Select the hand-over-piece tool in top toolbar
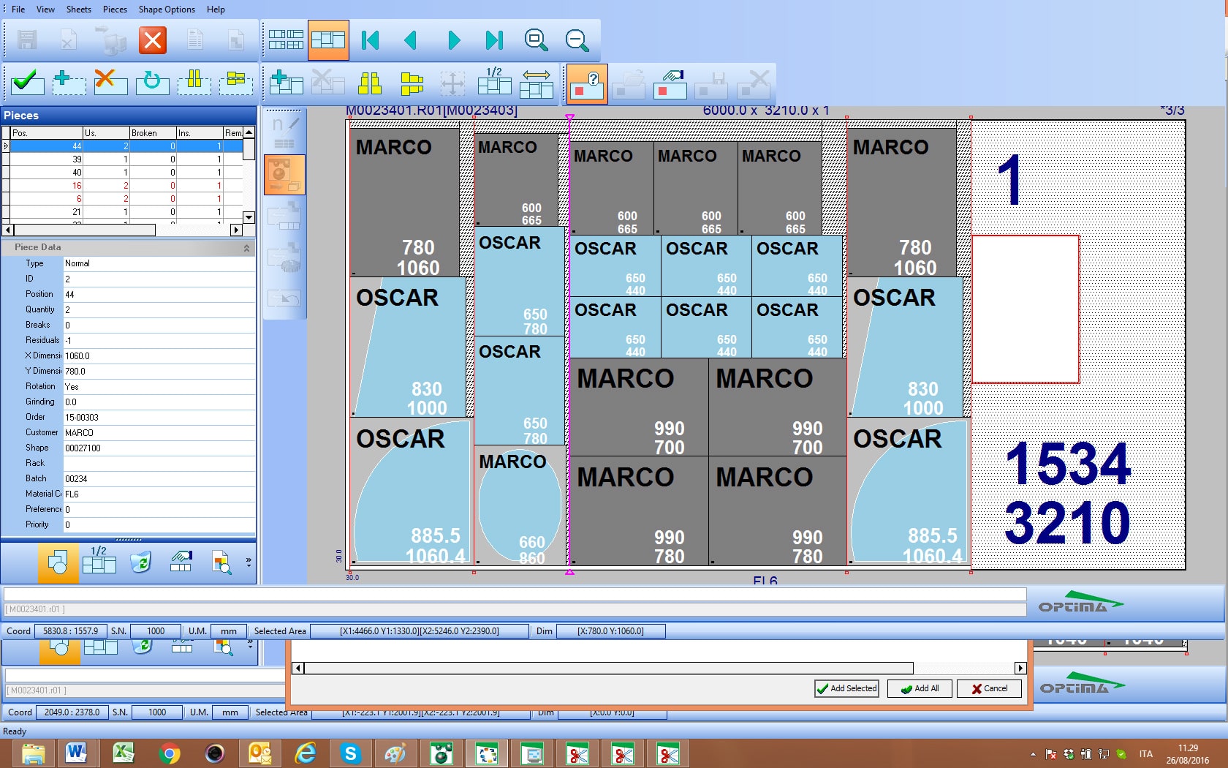 (670, 83)
